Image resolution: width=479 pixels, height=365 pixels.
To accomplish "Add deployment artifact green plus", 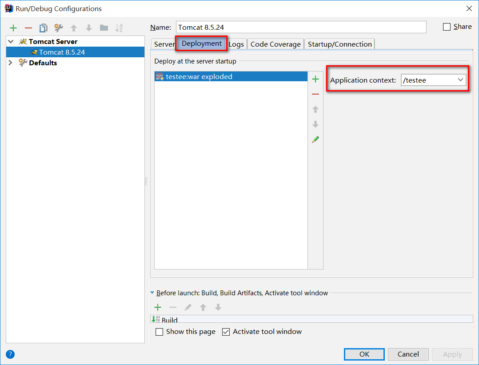I will (315, 79).
